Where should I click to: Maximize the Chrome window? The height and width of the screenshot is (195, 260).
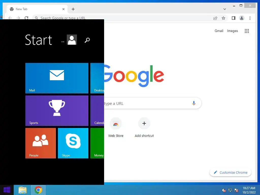tap(241, 6)
